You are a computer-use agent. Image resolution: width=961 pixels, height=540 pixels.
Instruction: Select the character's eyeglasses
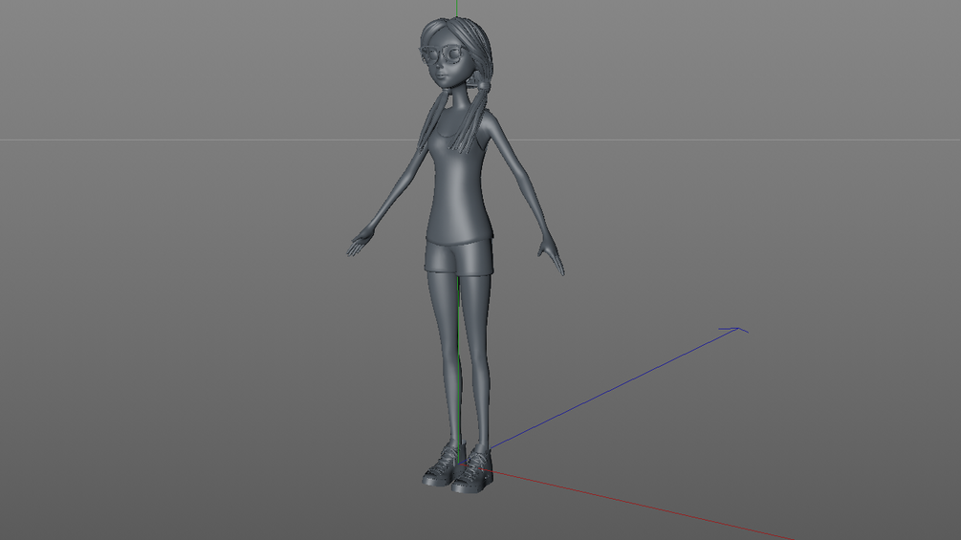coord(443,56)
